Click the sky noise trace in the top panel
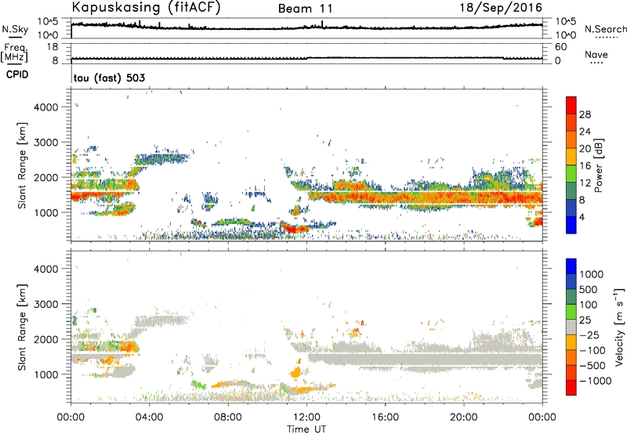 pos(306,27)
